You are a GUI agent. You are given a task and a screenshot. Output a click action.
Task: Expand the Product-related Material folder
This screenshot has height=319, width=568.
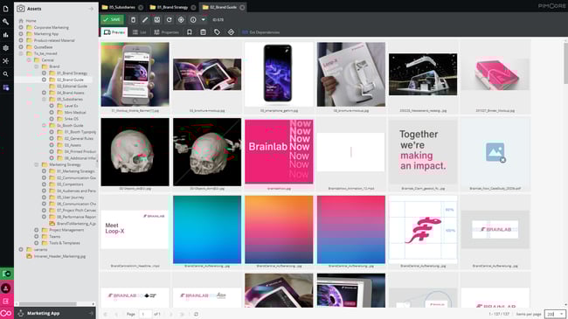point(21,40)
